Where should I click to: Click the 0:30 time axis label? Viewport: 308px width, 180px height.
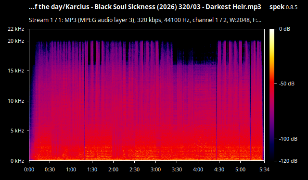tap(50, 169)
